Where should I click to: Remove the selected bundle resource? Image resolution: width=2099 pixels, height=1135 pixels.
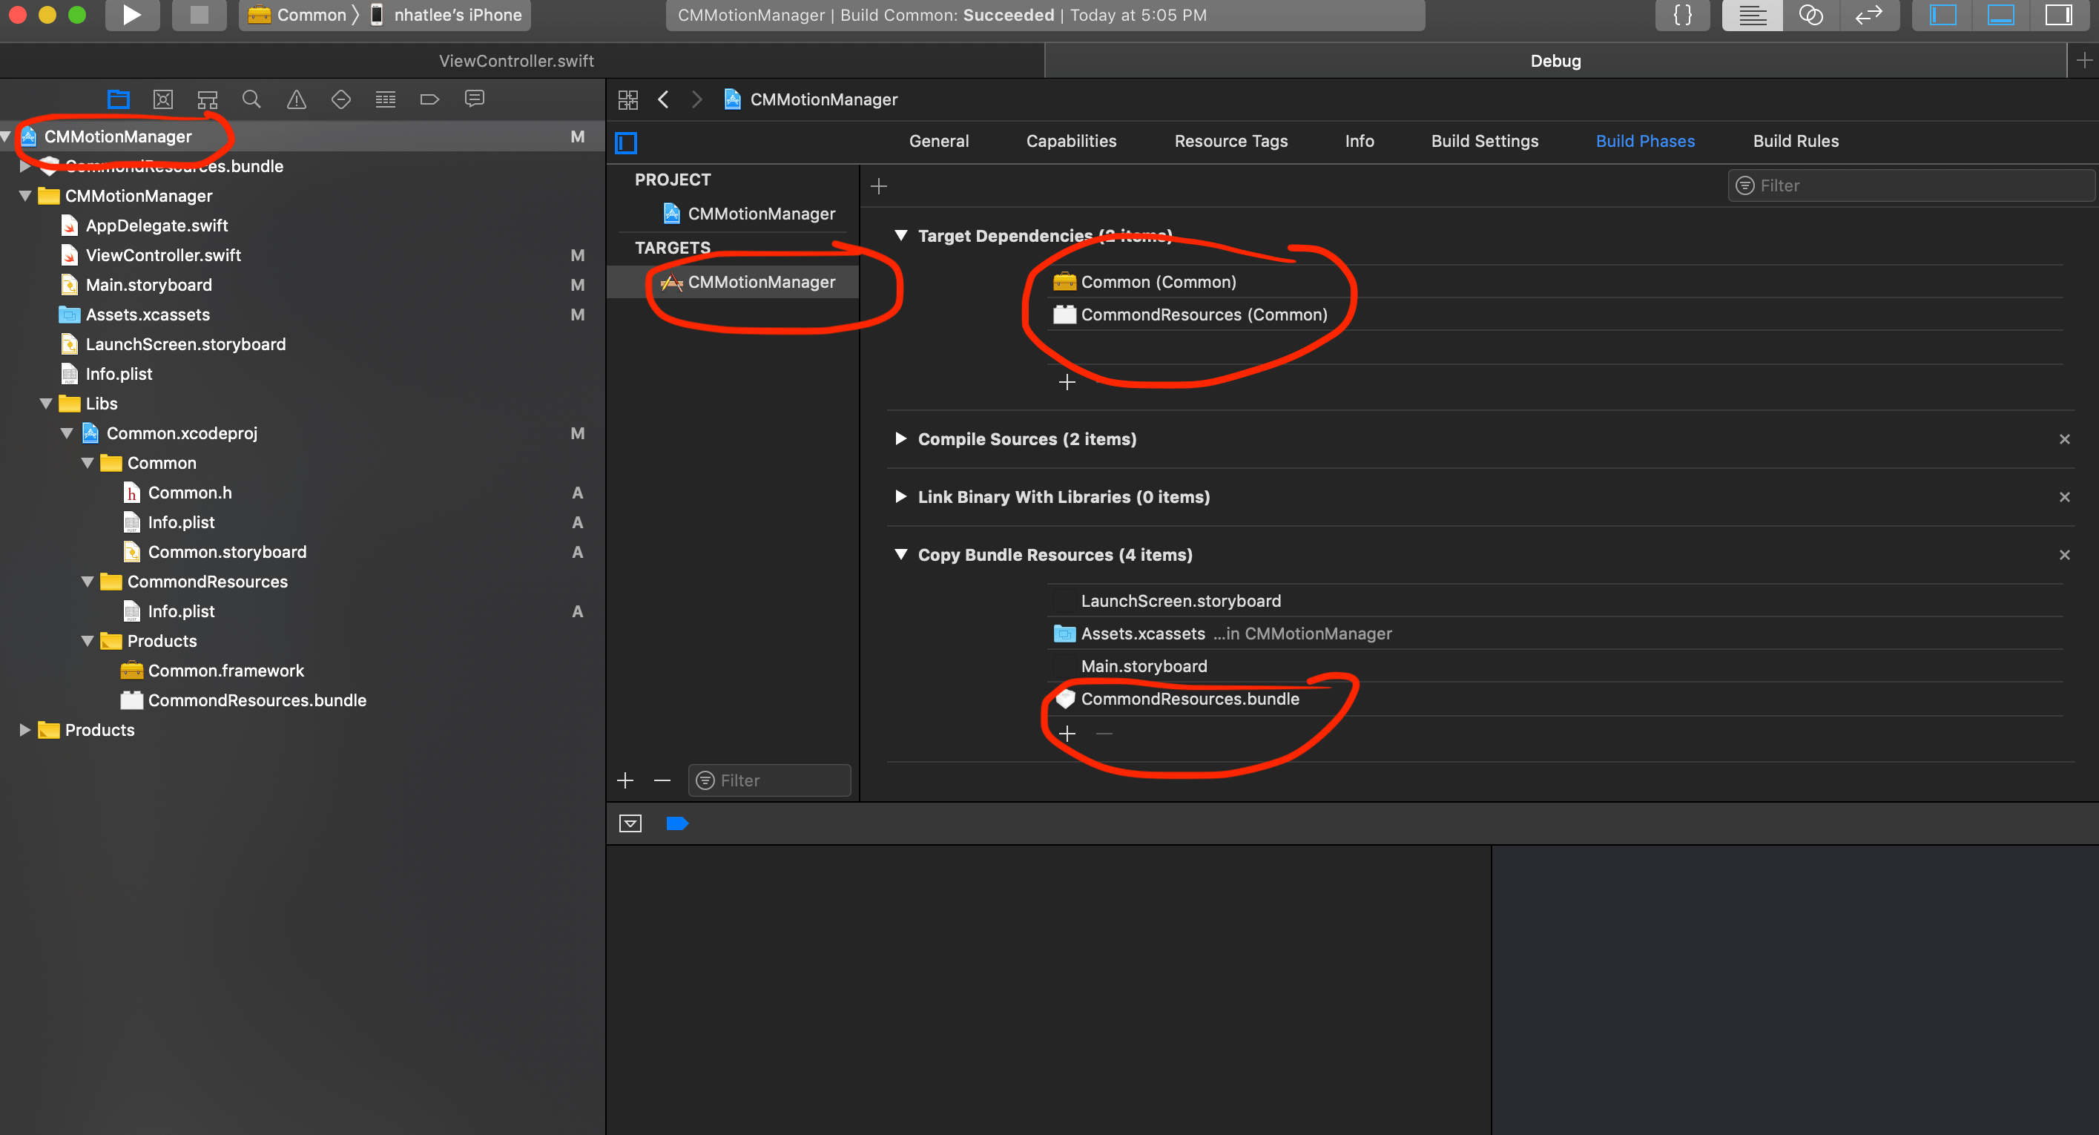click(1104, 734)
